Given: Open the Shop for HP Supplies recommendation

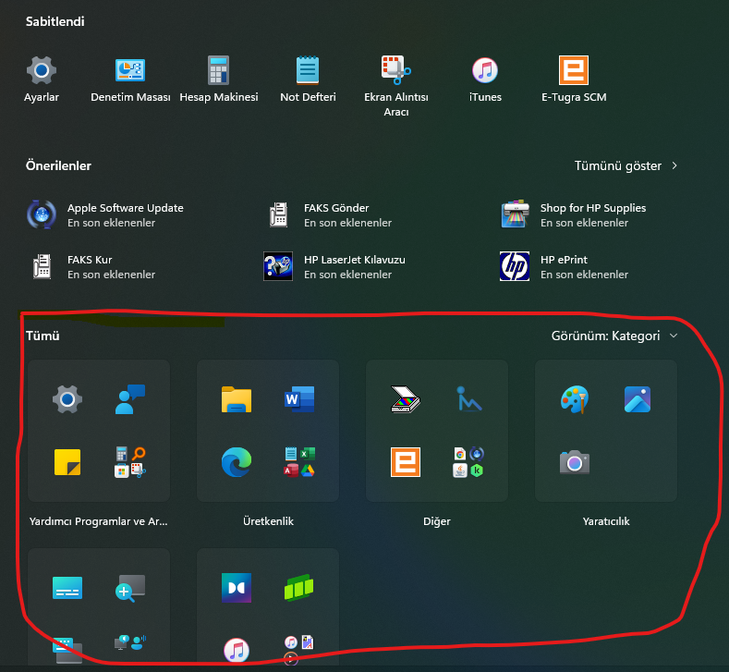Looking at the screenshot, I should (573, 214).
